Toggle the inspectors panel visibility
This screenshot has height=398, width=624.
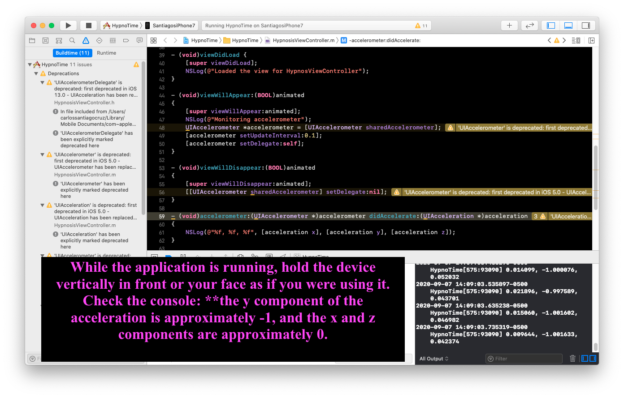(x=585, y=26)
